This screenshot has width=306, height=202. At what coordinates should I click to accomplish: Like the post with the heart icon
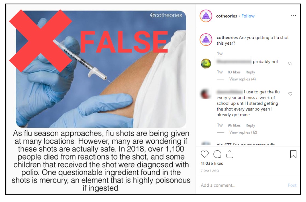click(204, 154)
